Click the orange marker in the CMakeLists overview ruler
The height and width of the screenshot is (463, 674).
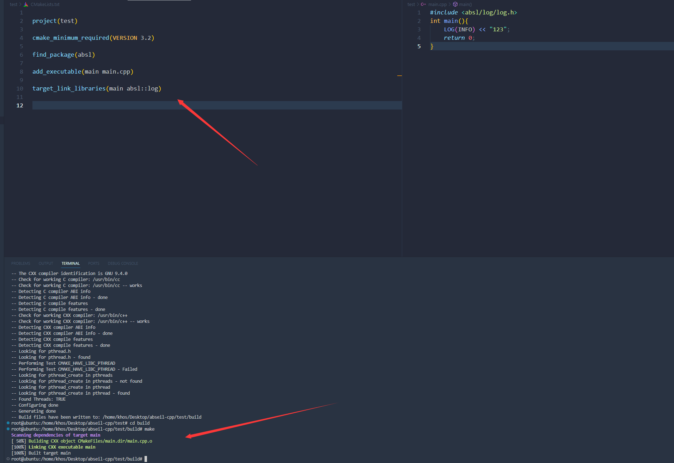[x=399, y=76]
